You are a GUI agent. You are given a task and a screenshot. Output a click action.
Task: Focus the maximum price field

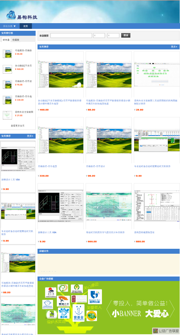click(x=113, y=35)
